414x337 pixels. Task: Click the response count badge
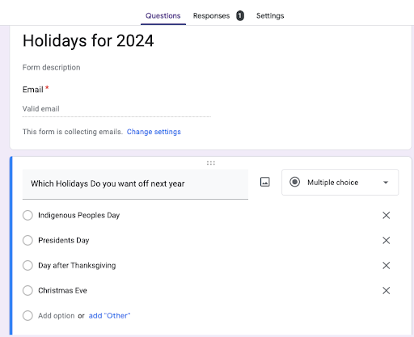[x=240, y=15]
